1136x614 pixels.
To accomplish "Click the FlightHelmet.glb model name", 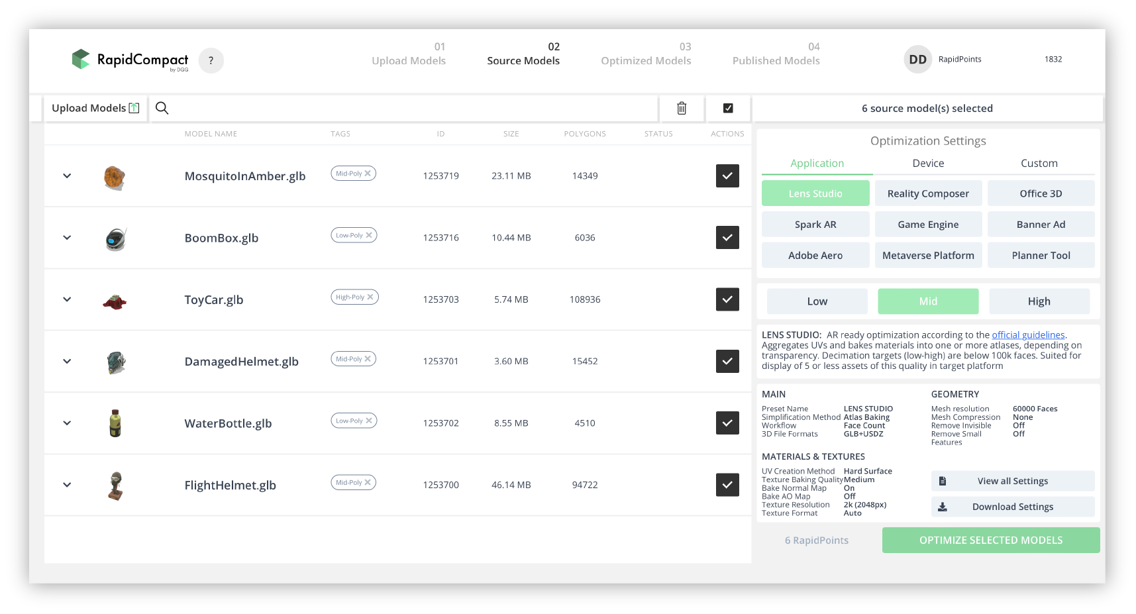I will [x=231, y=486].
